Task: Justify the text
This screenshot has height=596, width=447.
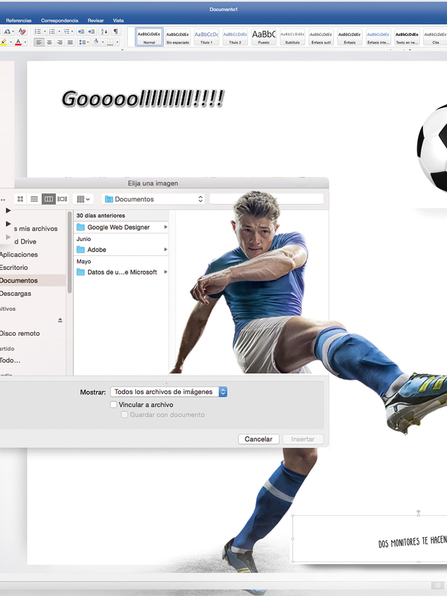Action: (x=70, y=42)
